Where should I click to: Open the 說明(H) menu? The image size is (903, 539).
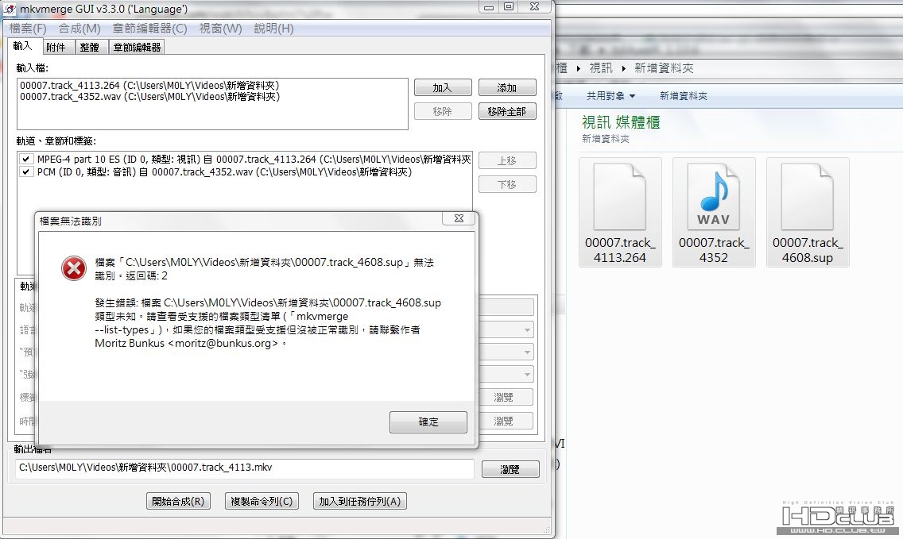click(273, 29)
